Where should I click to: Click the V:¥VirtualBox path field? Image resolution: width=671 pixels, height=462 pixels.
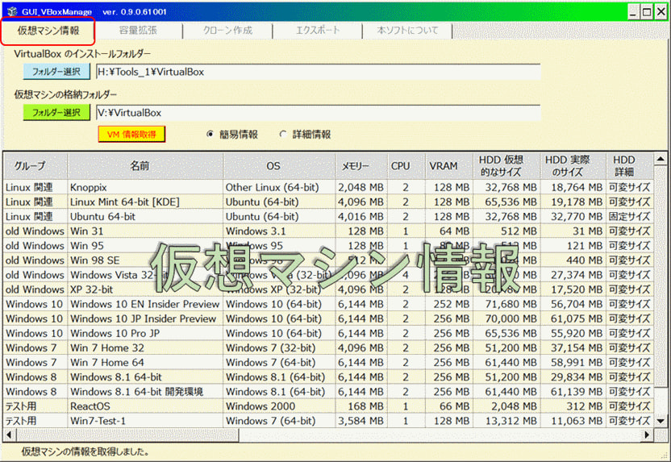(318, 113)
